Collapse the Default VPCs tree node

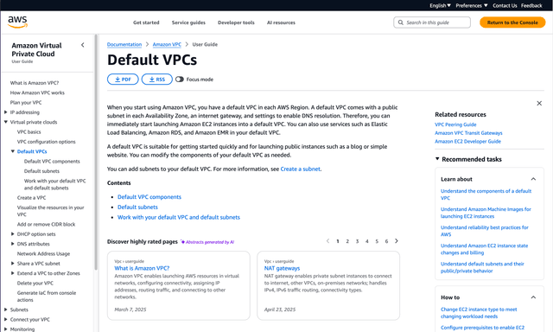tap(13, 151)
